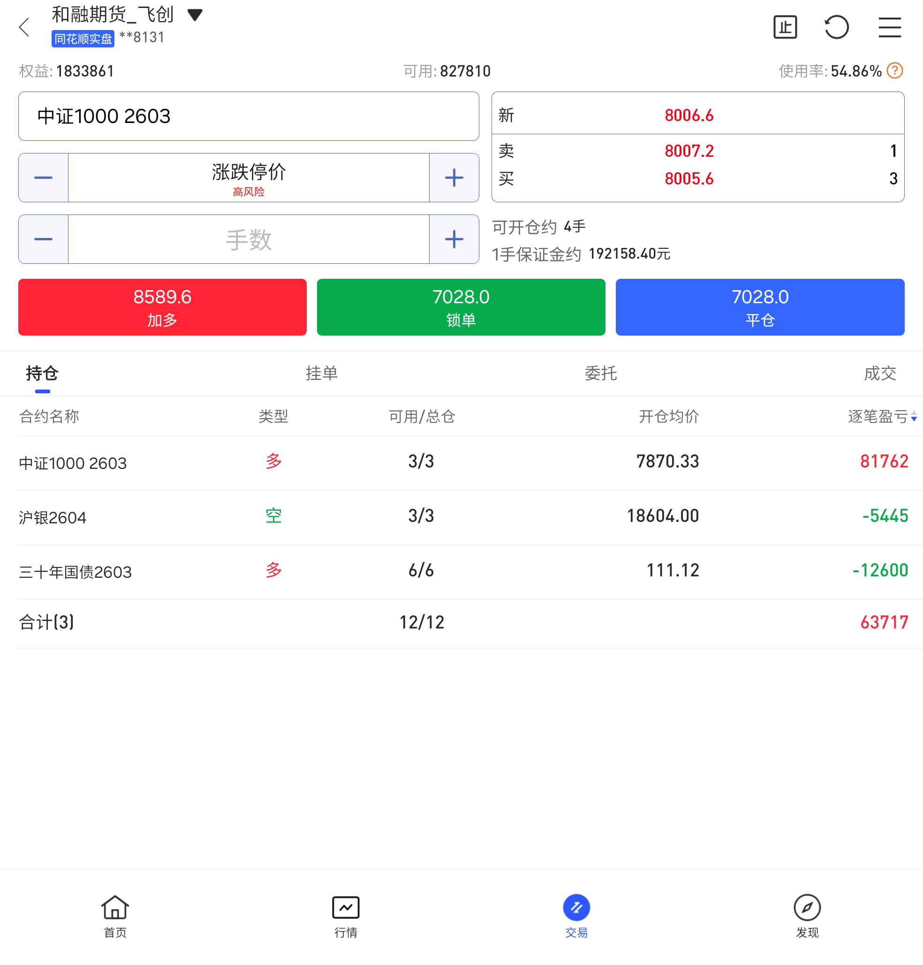
Task: Increase 手数 lots with plus
Action: pyautogui.click(x=454, y=239)
